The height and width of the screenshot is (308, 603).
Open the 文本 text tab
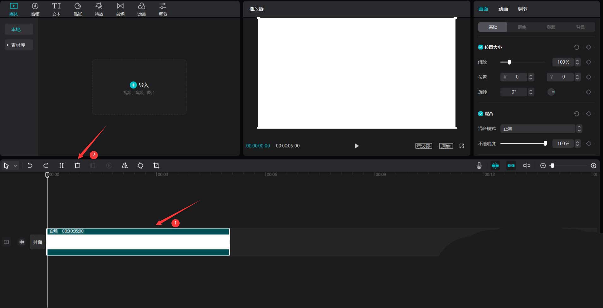pyautogui.click(x=56, y=9)
